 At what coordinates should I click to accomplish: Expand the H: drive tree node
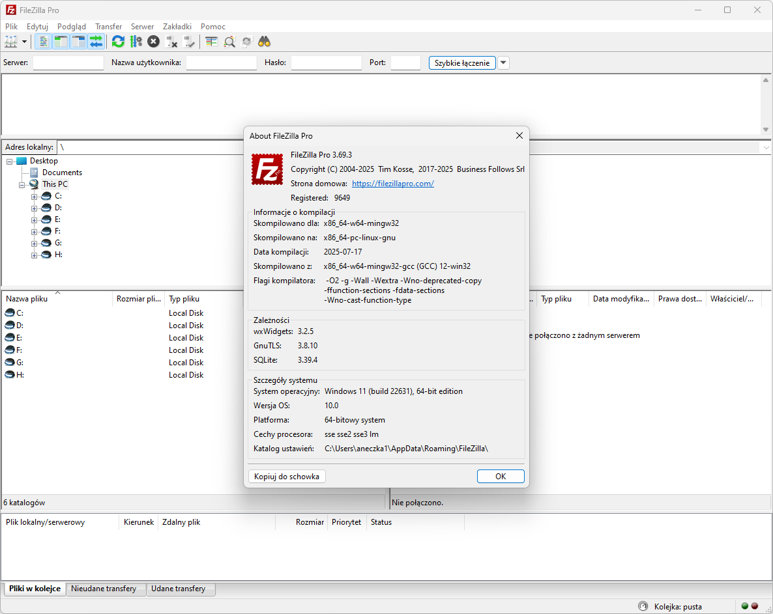coord(34,255)
